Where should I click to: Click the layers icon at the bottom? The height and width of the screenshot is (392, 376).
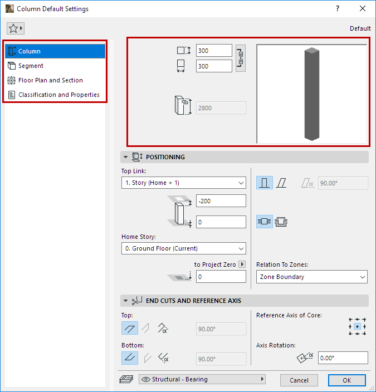[x=126, y=379]
